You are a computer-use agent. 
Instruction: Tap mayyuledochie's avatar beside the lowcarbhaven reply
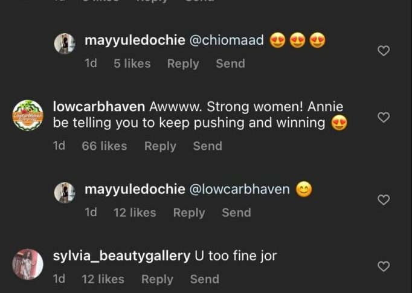click(x=65, y=193)
